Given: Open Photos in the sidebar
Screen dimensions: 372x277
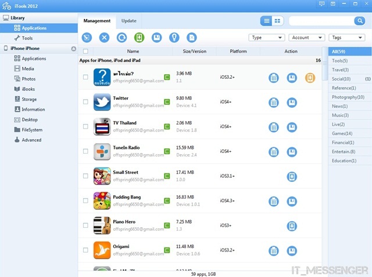Looking at the screenshot, I should coord(39,79).
